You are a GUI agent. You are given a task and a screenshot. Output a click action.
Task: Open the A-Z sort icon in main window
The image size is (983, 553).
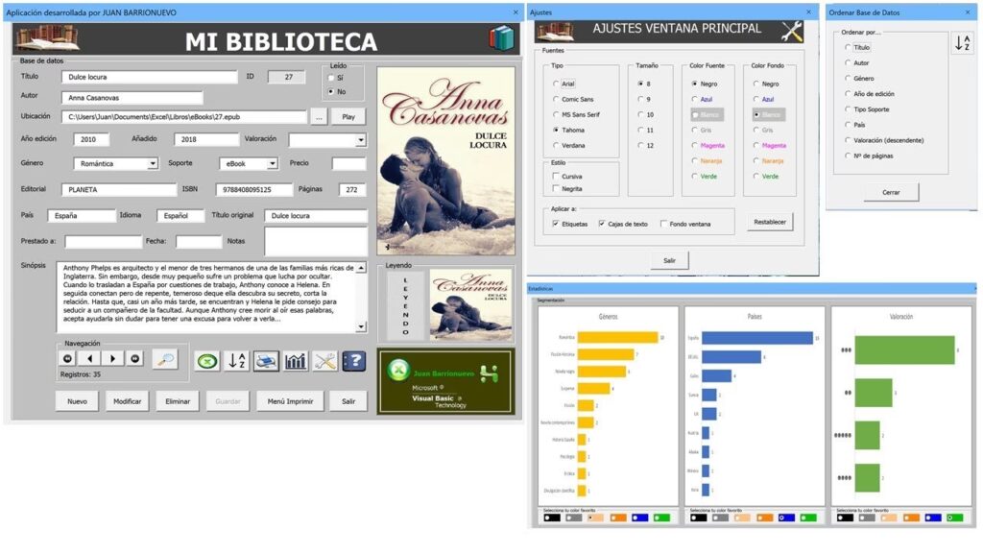pyautogui.click(x=236, y=361)
